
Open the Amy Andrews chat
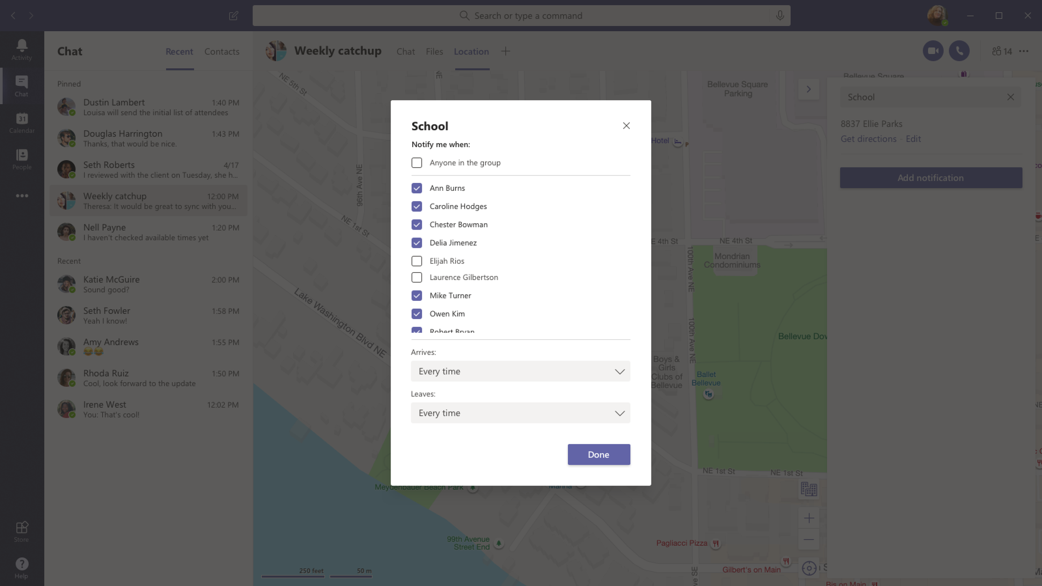(x=148, y=346)
